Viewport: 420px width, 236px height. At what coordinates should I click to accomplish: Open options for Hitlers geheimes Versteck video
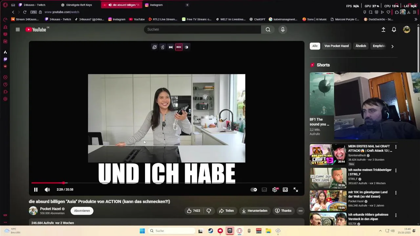pyautogui.click(x=396, y=215)
